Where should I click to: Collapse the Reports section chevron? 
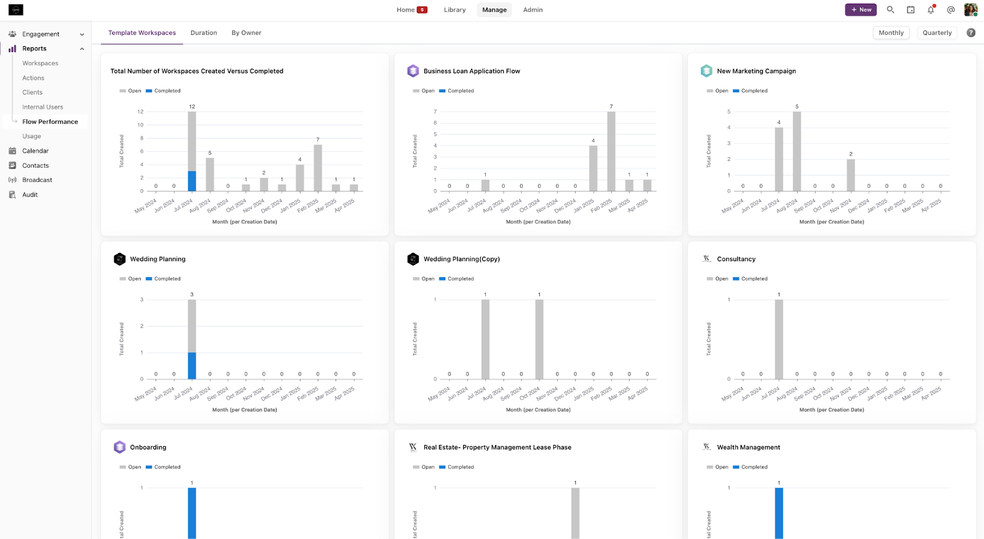click(x=82, y=49)
